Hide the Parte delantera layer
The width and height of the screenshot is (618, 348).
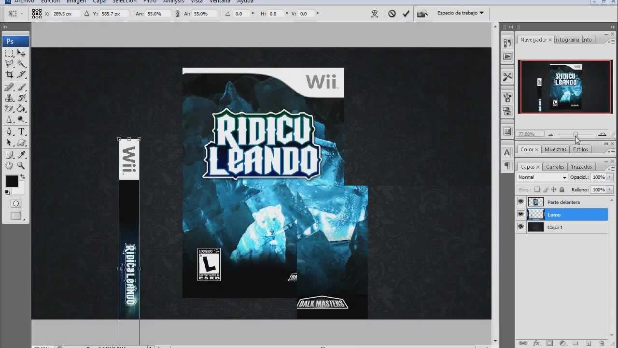pos(520,202)
